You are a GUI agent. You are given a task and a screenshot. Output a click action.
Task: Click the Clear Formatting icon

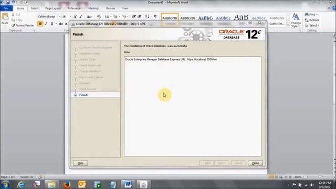[99, 16]
